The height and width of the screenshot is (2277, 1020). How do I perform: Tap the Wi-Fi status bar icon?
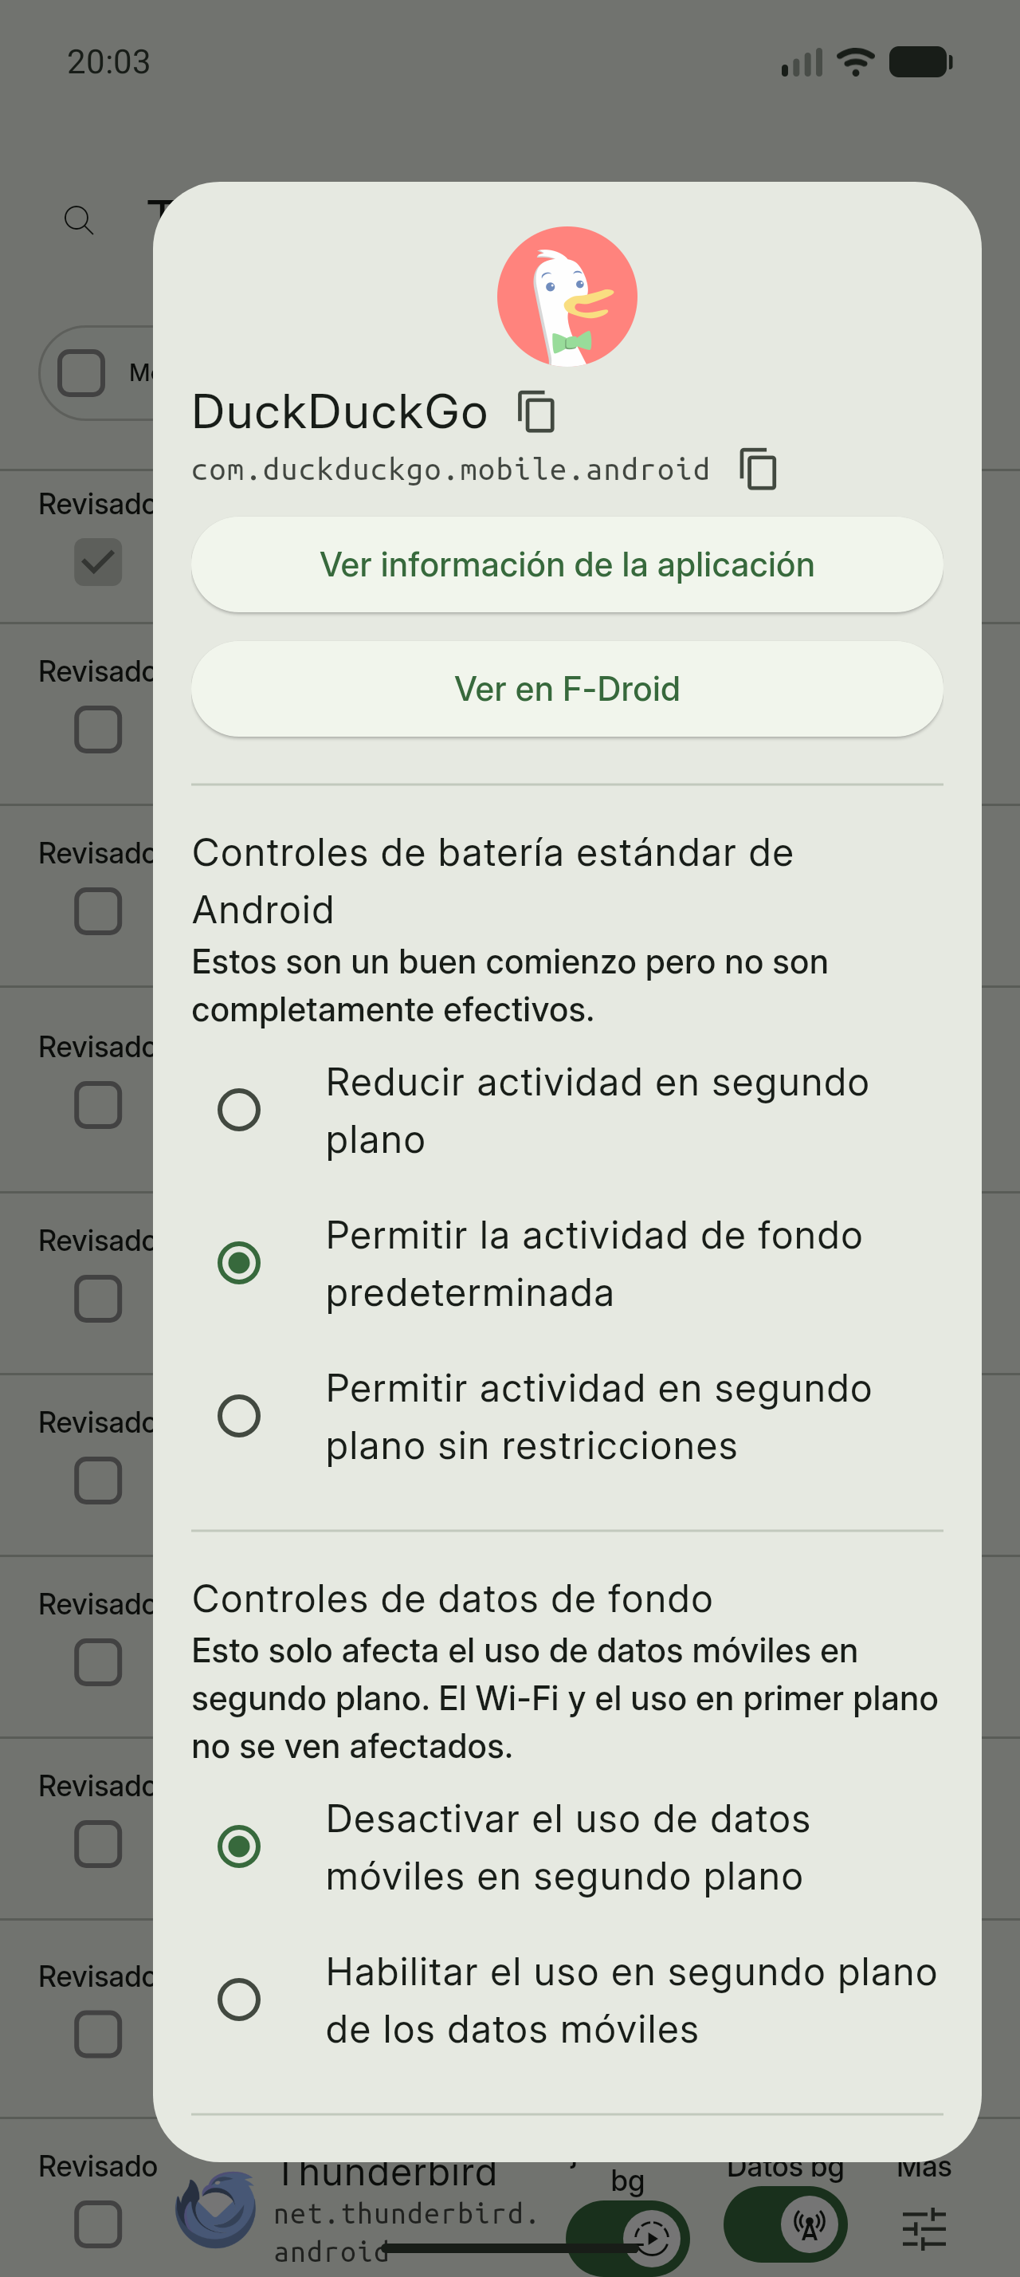pos(855,62)
